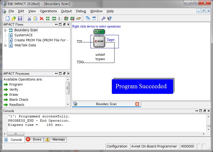Viewport: 213px width, 152px height.
Task: Select the green FLASH chip
Action: point(99,32)
